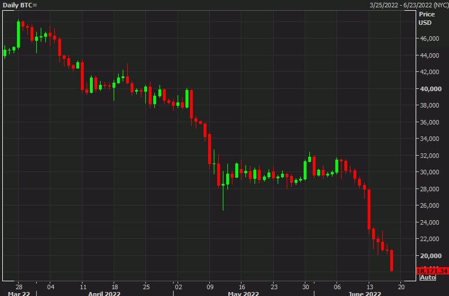Click the bold 40,000 price axis label
This screenshot has height=296, width=449.
point(430,89)
